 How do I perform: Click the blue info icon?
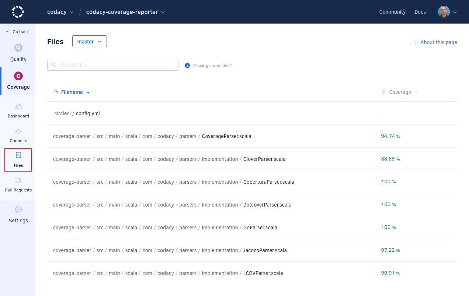[x=187, y=65]
